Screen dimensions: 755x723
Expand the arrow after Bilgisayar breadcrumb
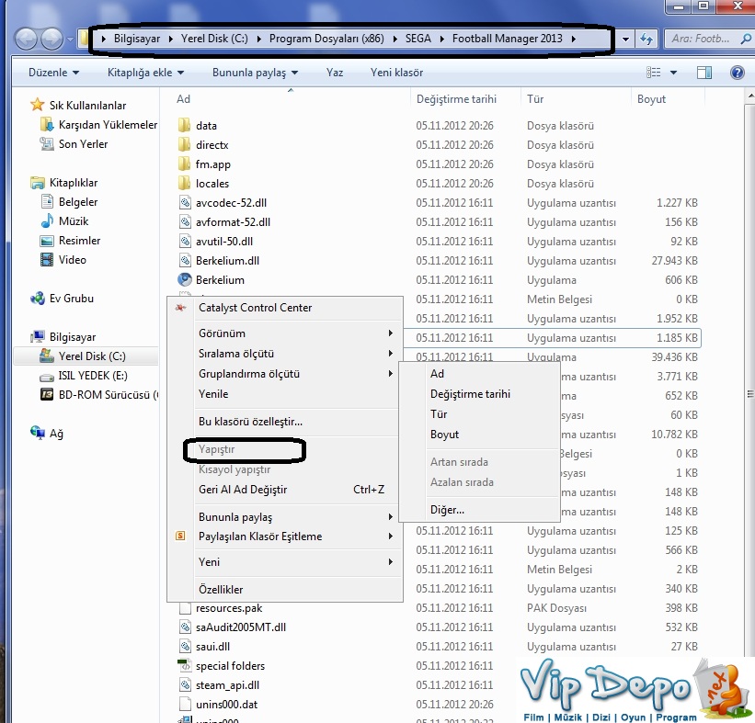click(x=170, y=39)
